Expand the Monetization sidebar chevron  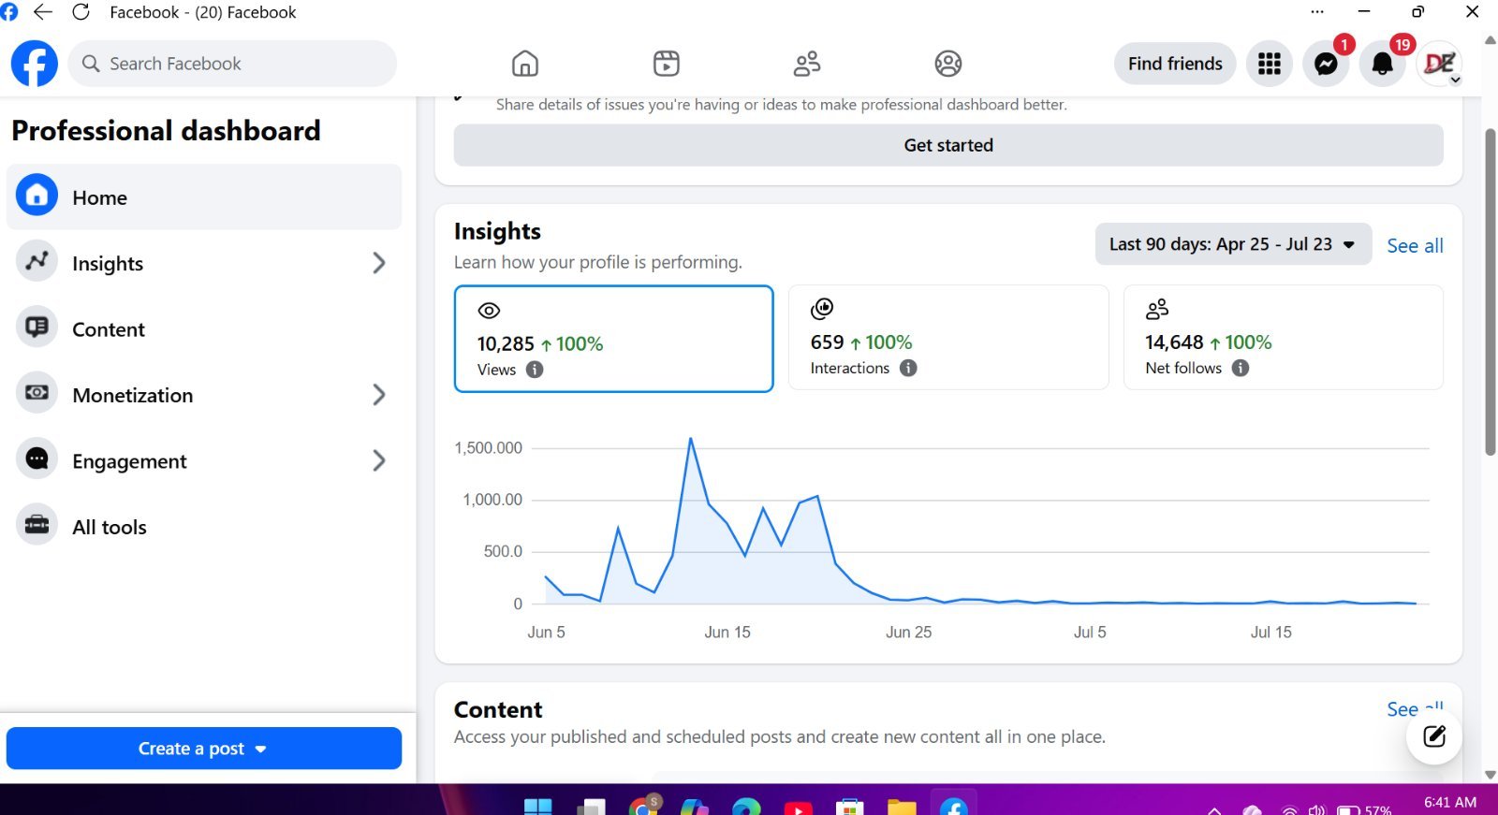click(379, 395)
